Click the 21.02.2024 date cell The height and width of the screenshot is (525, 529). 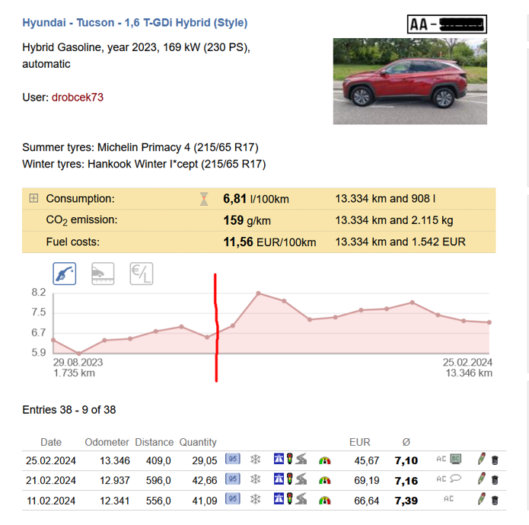[51, 480]
